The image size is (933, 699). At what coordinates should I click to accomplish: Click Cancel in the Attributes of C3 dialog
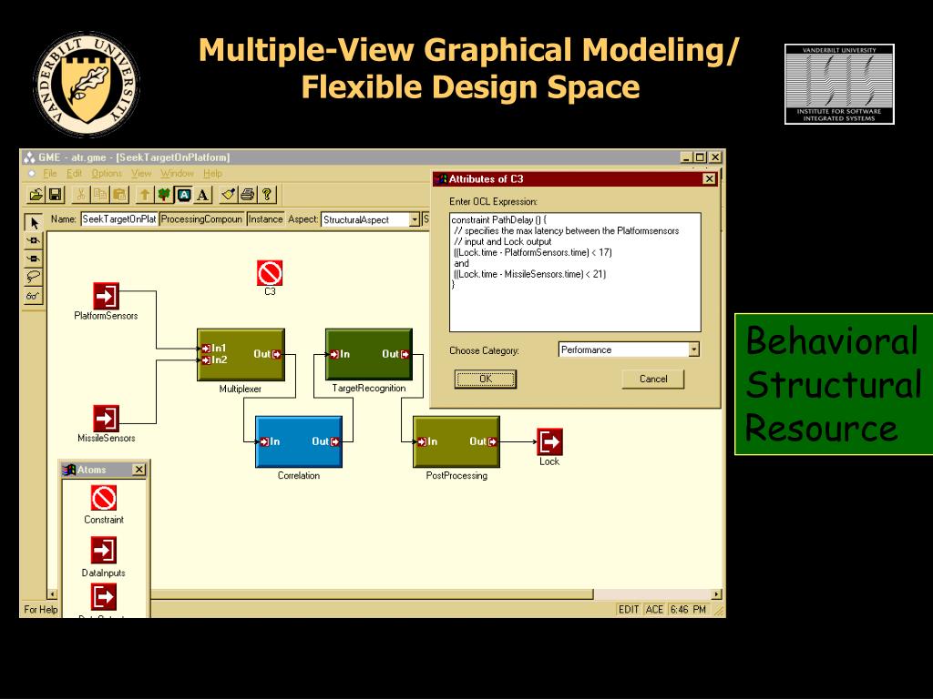(653, 379)
